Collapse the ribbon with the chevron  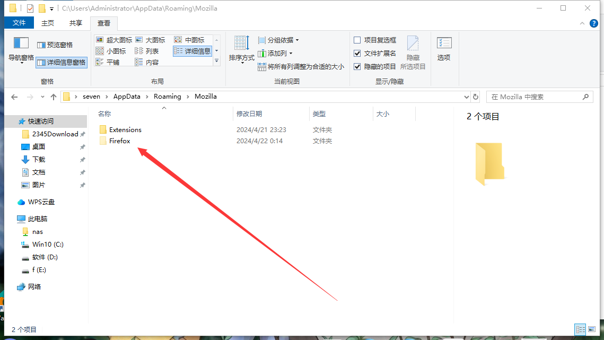tap(582, 23)
